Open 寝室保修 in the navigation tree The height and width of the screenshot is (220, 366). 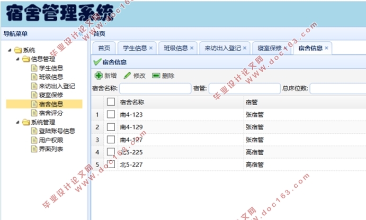pos(51,95)
